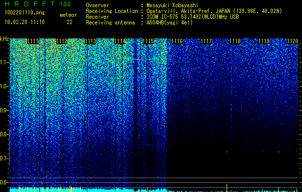This screenshot has width=302, height=192.
Task: Click the Ovserver label
Action: (x=97, y=5)
